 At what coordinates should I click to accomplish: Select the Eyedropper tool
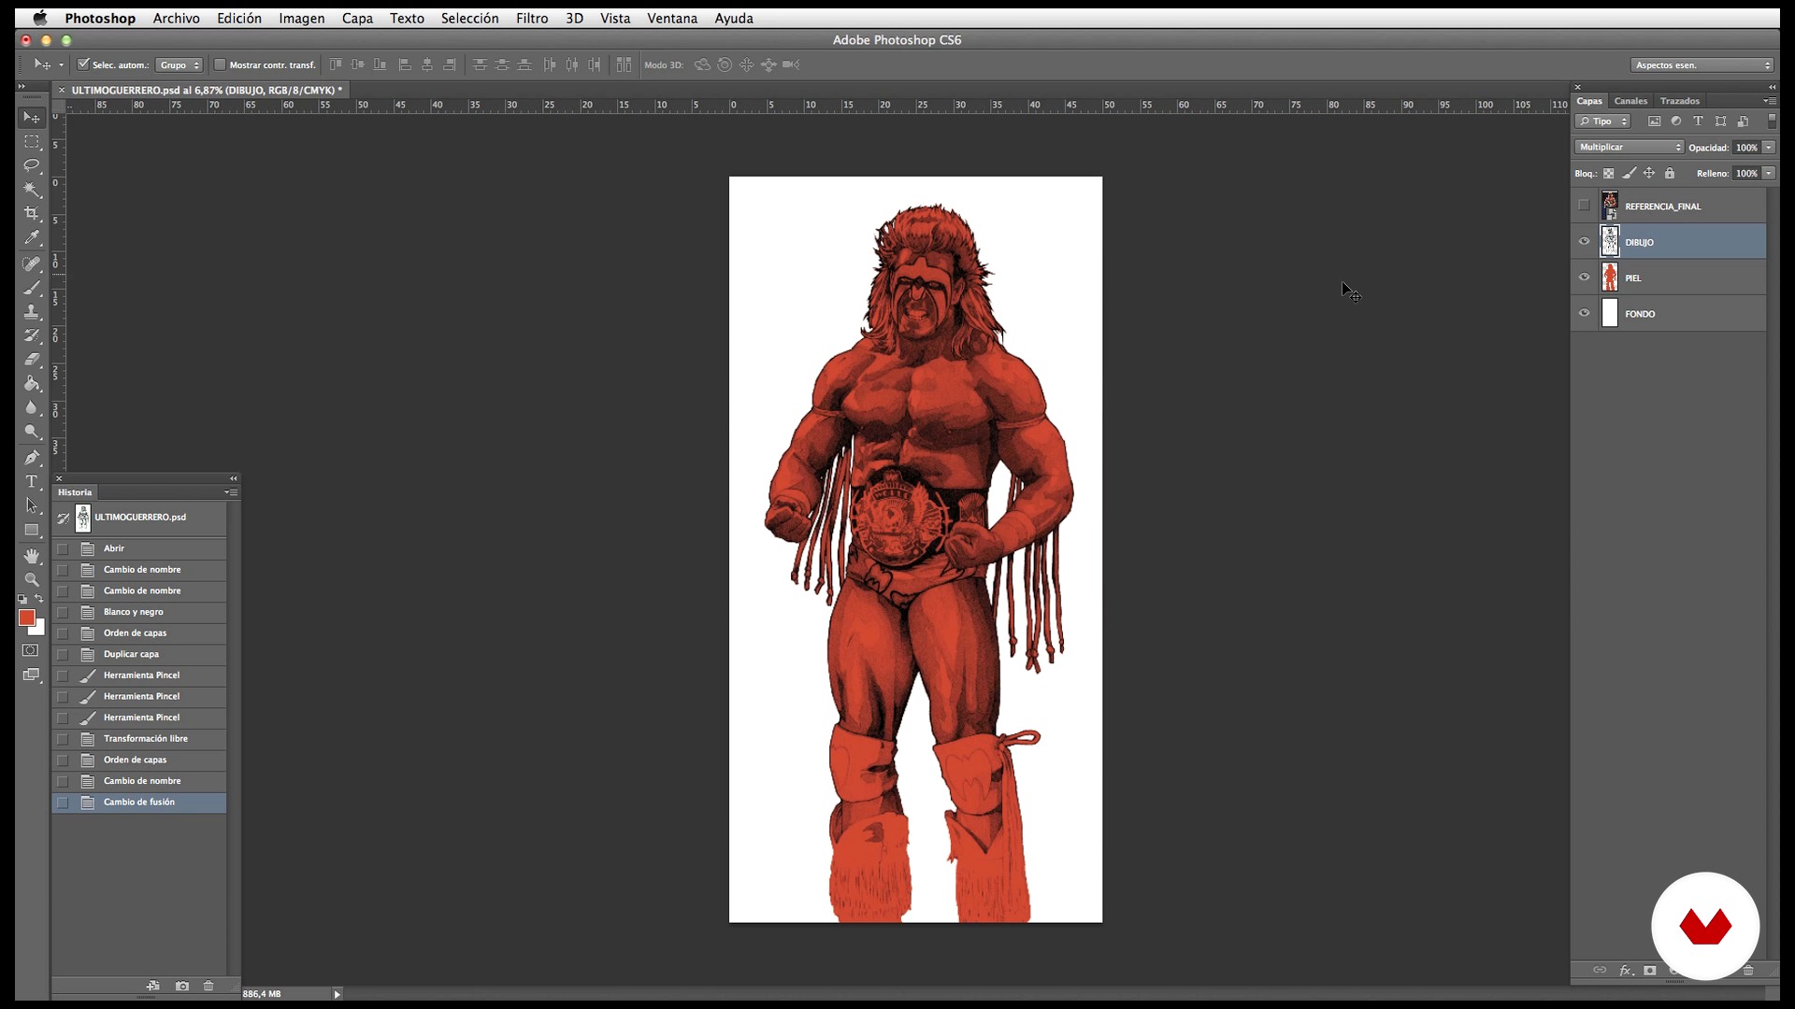point(32,238)
